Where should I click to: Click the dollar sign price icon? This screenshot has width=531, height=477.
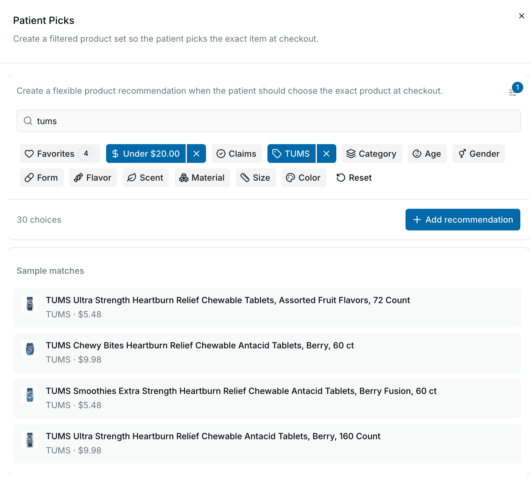coord(115,154)
